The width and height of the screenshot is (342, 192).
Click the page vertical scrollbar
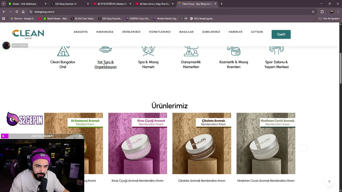pyautogui.click(x=340, y=69)
